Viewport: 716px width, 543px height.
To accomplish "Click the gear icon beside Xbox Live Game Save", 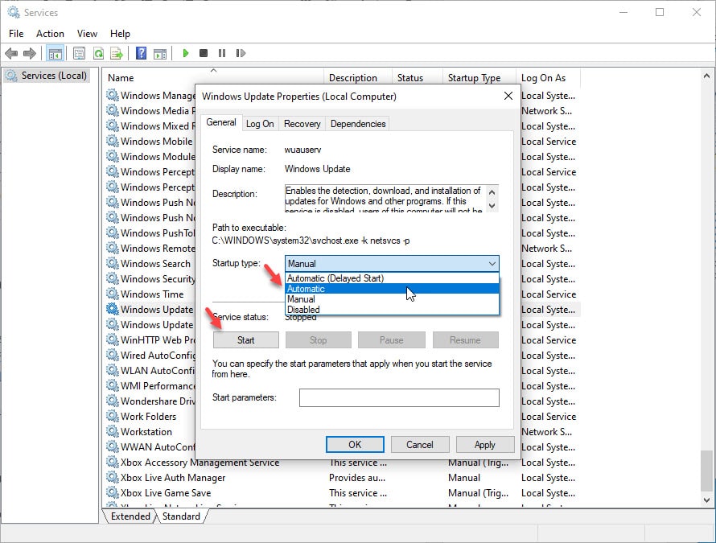I will [x=113, y=493].
